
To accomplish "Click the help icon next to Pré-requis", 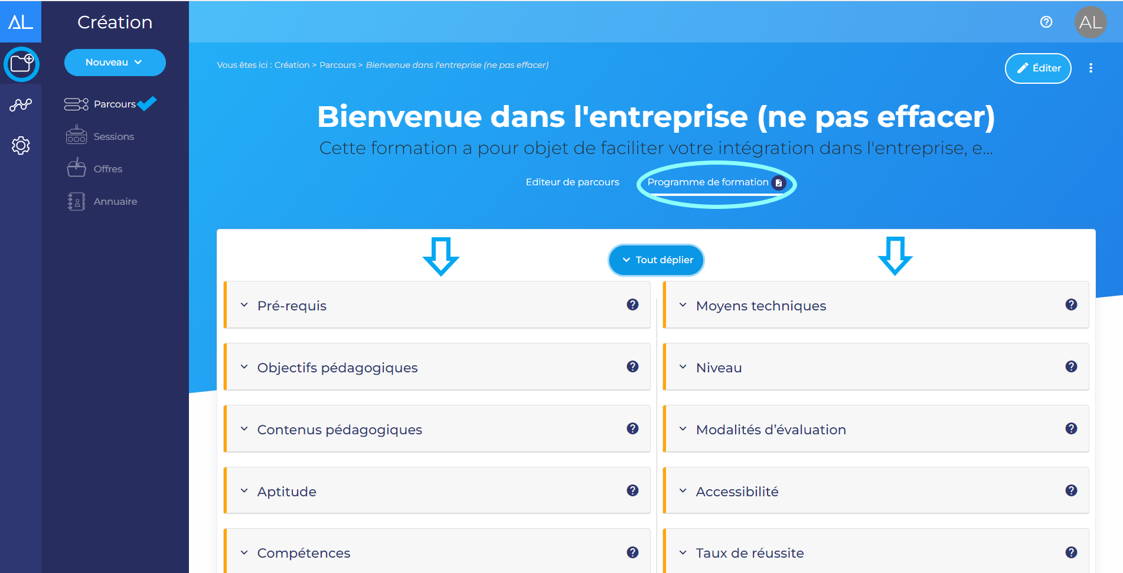I will pyautogui.click(x=632, y=304).
